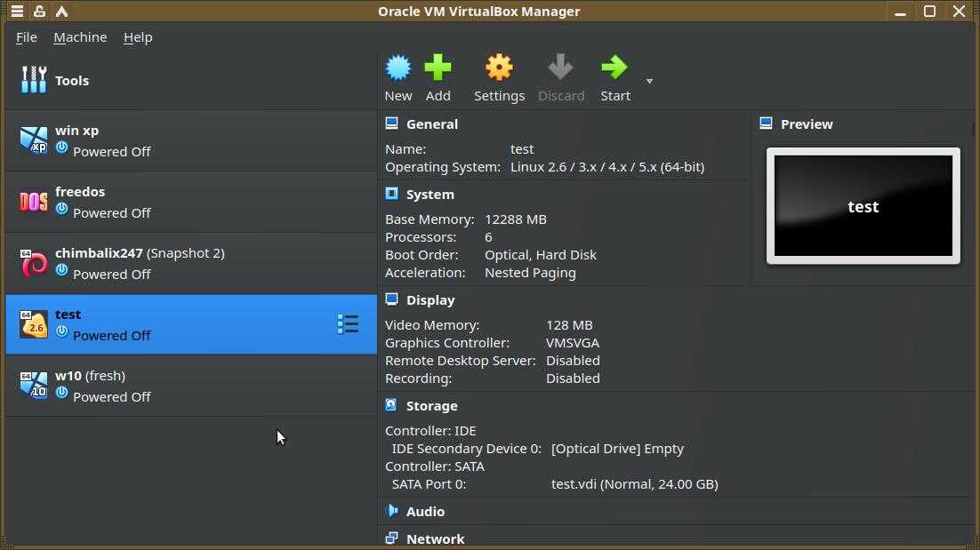Click the titlebar lock/pin icon
The image size is (980, 550).
[x=39, y=12]
